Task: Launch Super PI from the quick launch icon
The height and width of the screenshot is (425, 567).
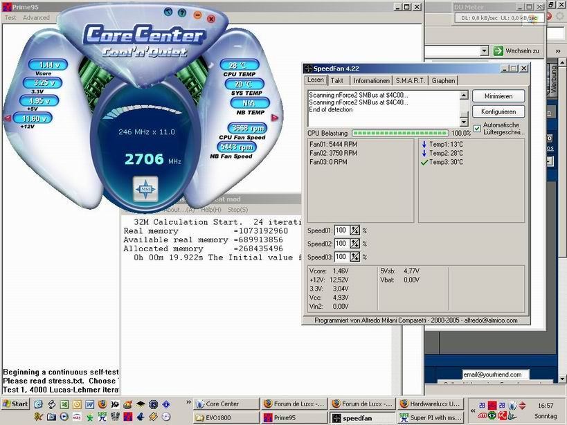Action: (102, 417)
